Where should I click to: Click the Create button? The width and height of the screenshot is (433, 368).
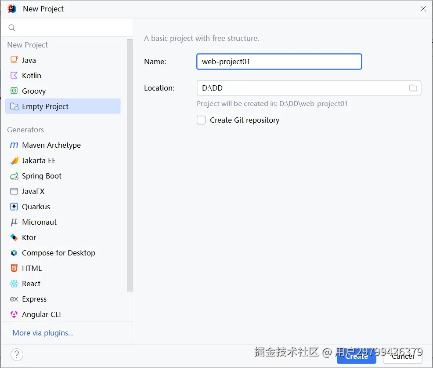[x=356, y=357]
